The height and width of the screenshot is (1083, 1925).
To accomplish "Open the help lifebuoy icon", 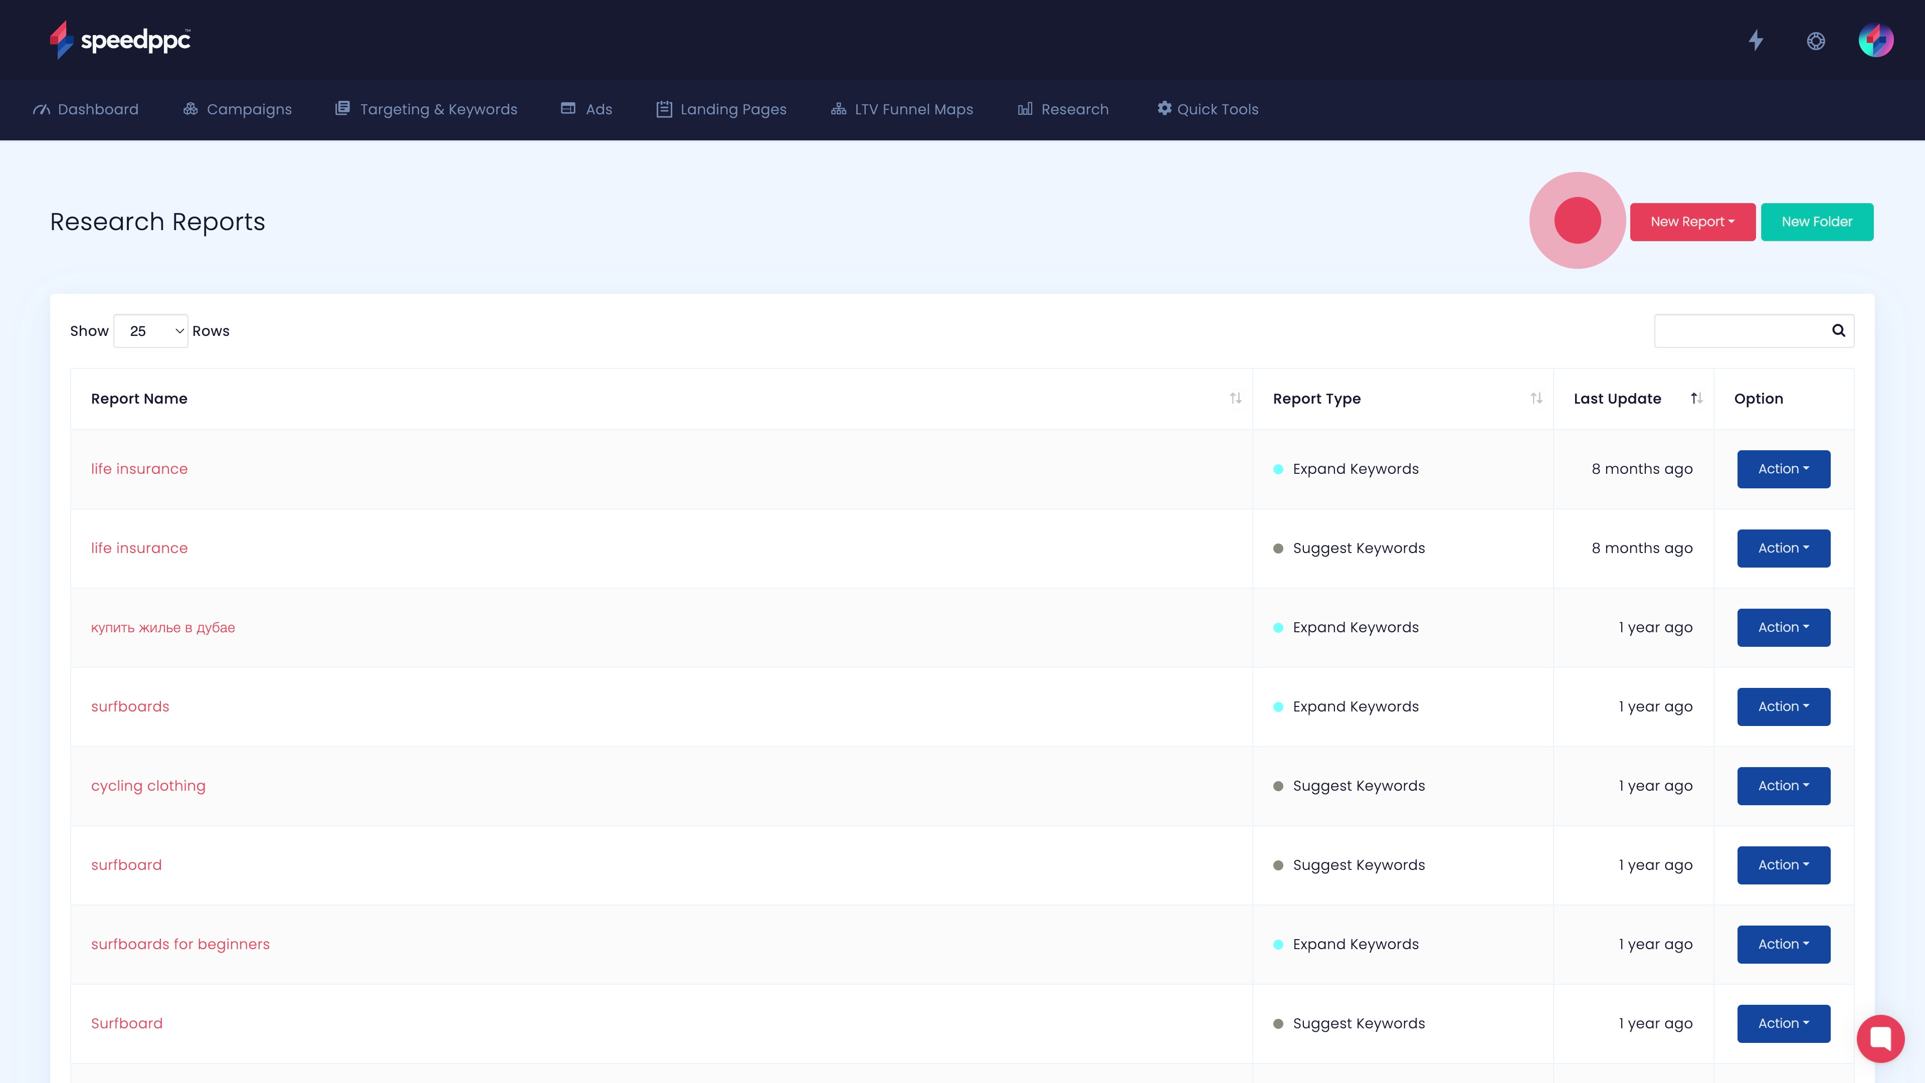I will coord(1816,41).
